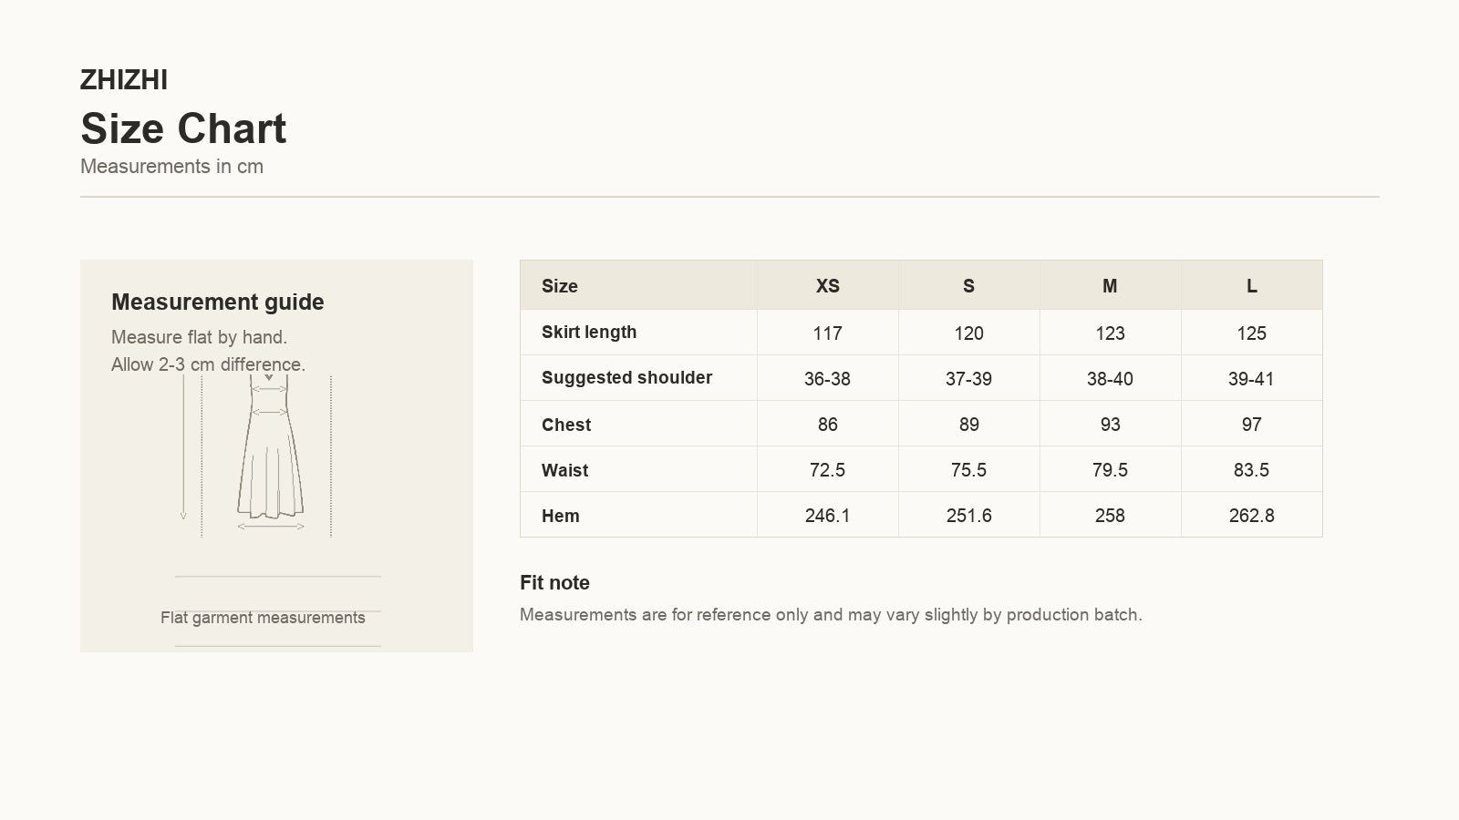Click the Hem value 262.8 for L
The image size is (1459, 820).
(x=1251, y=516)
